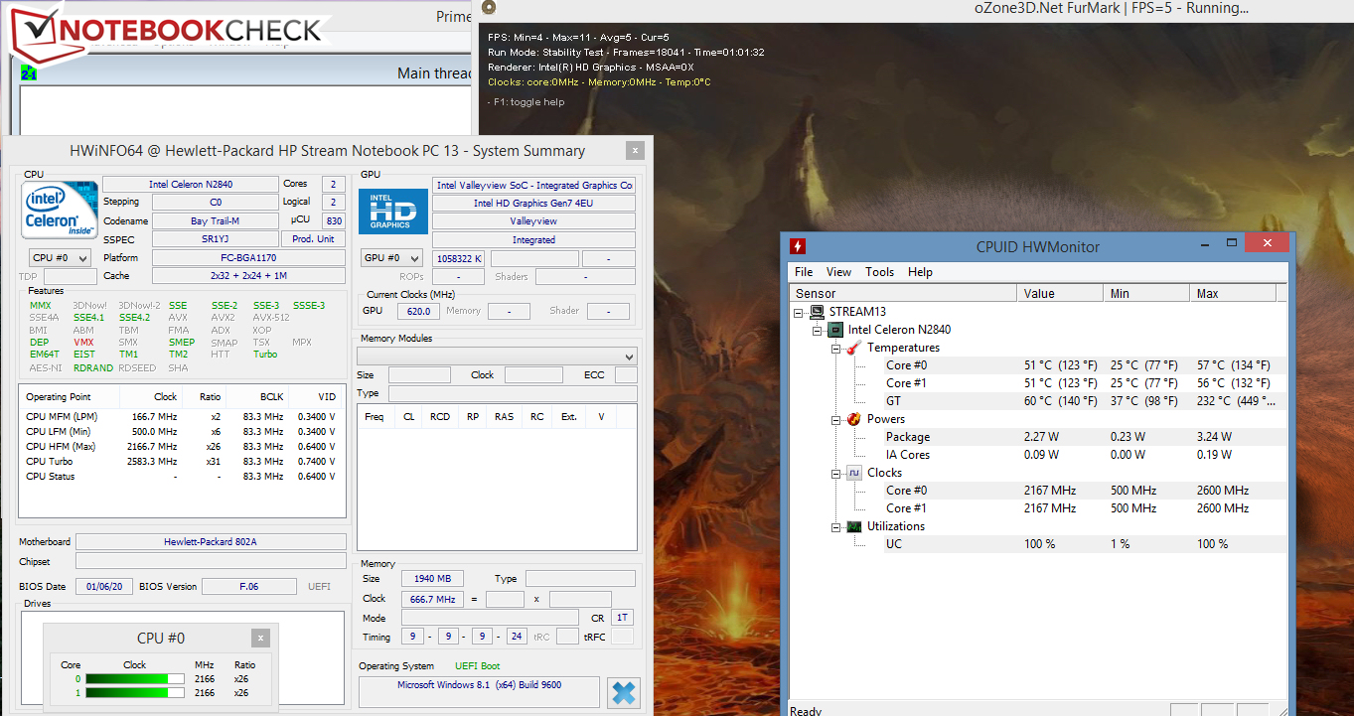
Task: Click the memory clock 666.7 MHz field
Action: click(432, 600)
